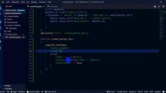Screen dimensions: 166x93
Task: Click the Share button in status bar
Action: (x=22, y=92)
